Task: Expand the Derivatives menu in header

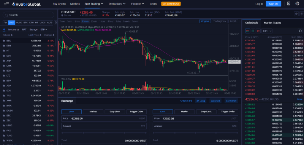Action: click(117, 4)
